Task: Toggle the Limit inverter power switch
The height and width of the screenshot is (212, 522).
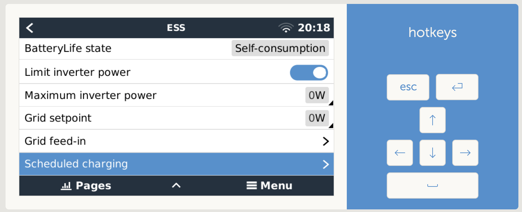Action: point(308,73)
